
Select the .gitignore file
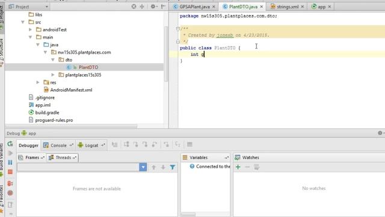pyautogui.click(x=45, y=98)
